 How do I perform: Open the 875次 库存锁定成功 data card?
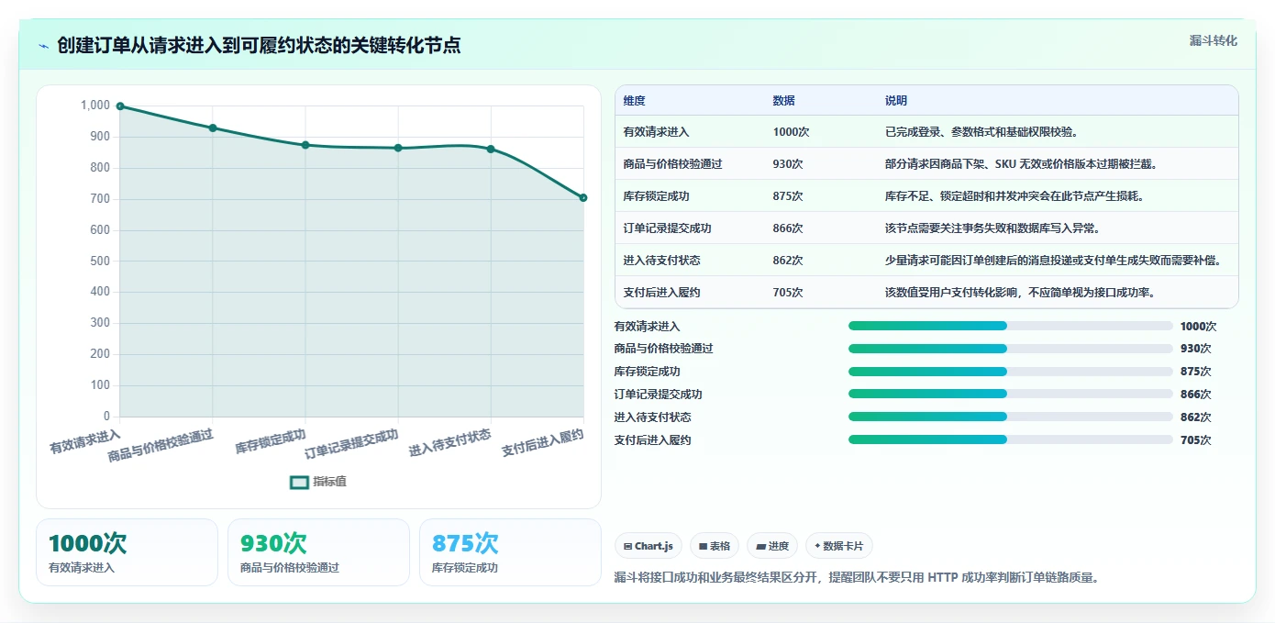510,552
